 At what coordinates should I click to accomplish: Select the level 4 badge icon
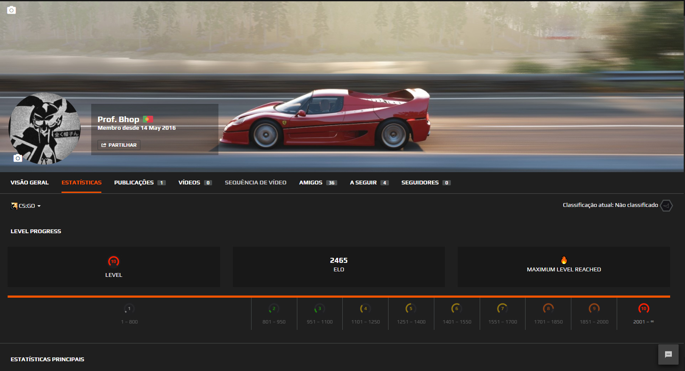pyautogui.click(x=365, y=309)
